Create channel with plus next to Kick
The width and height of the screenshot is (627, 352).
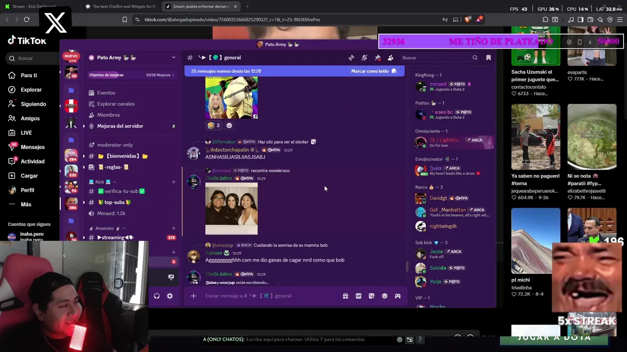click(173, 182)
